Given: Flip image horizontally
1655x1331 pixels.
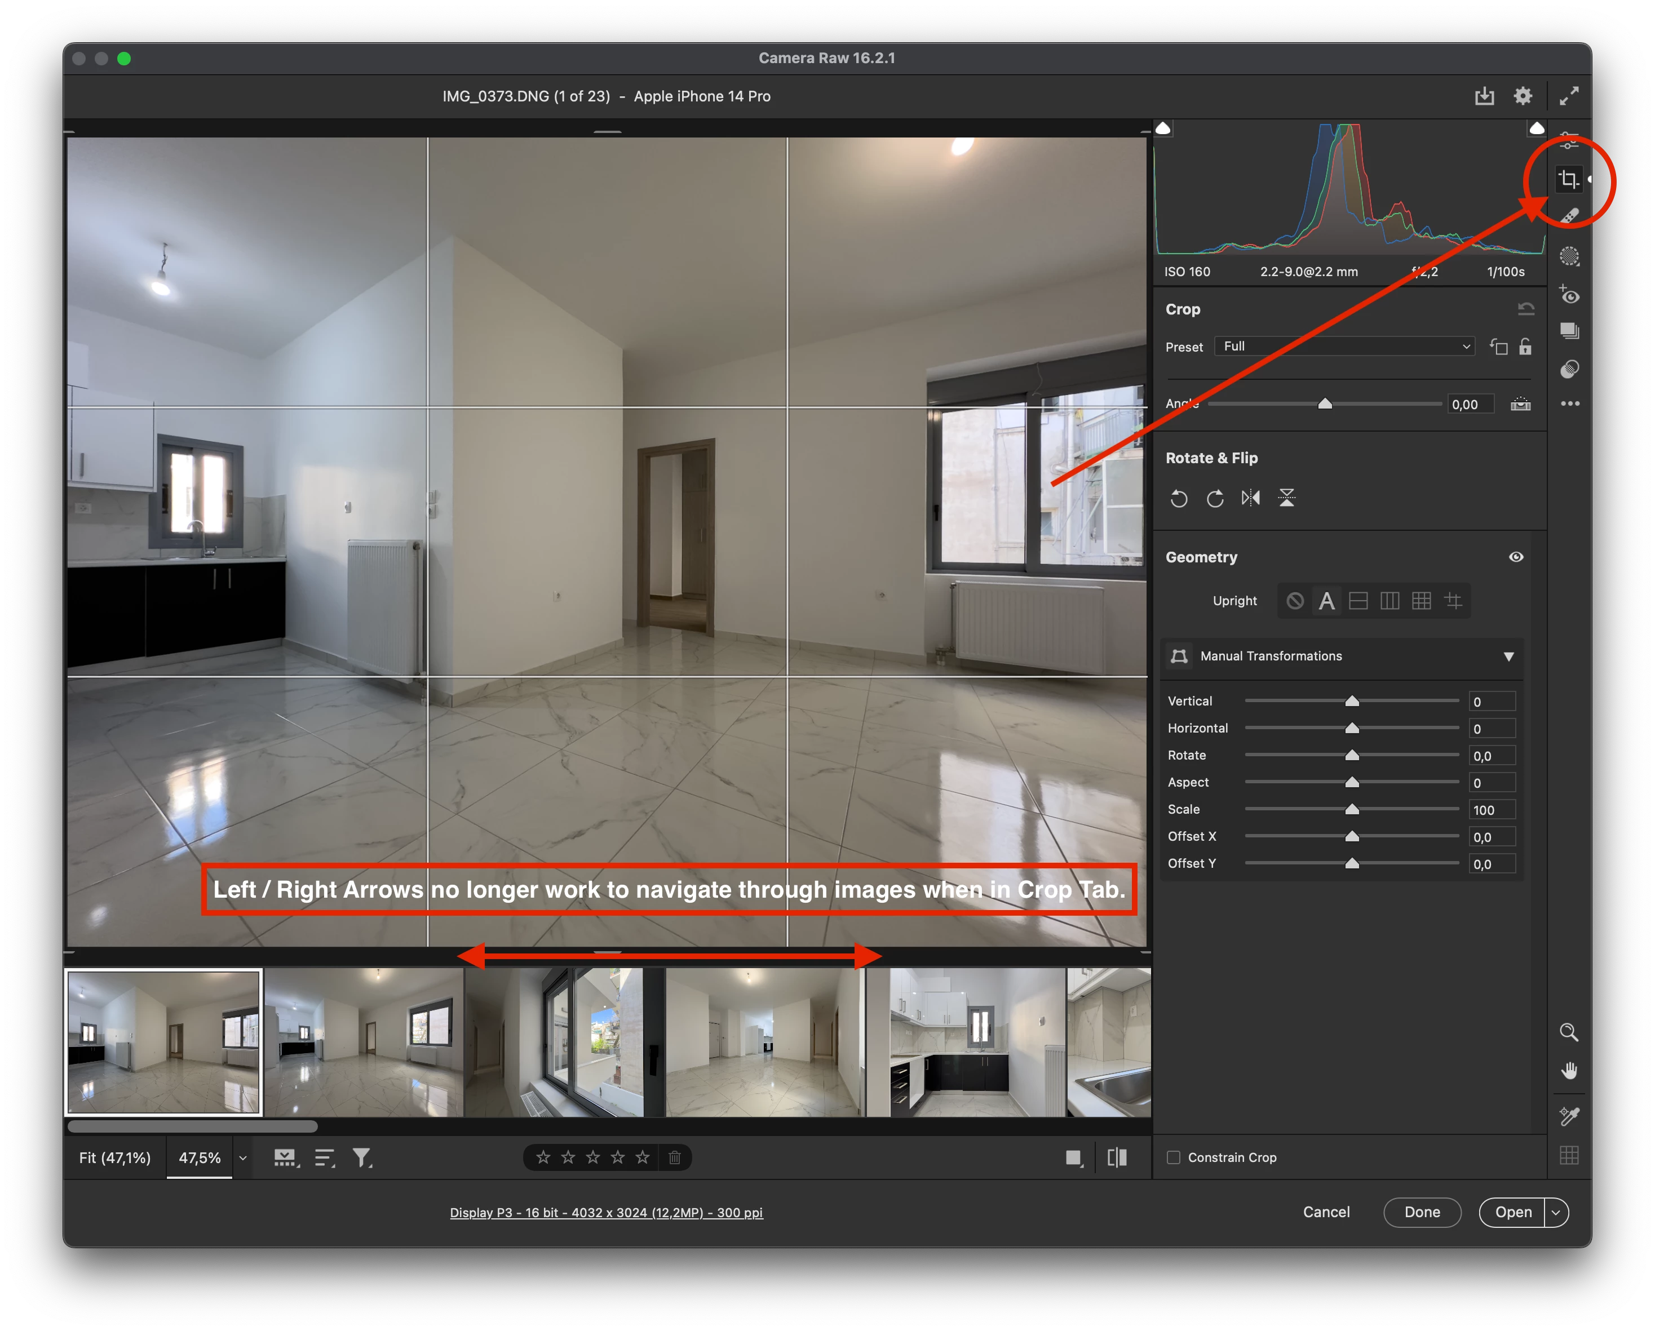Looking at the screenshot, I should pos(1250,499).
